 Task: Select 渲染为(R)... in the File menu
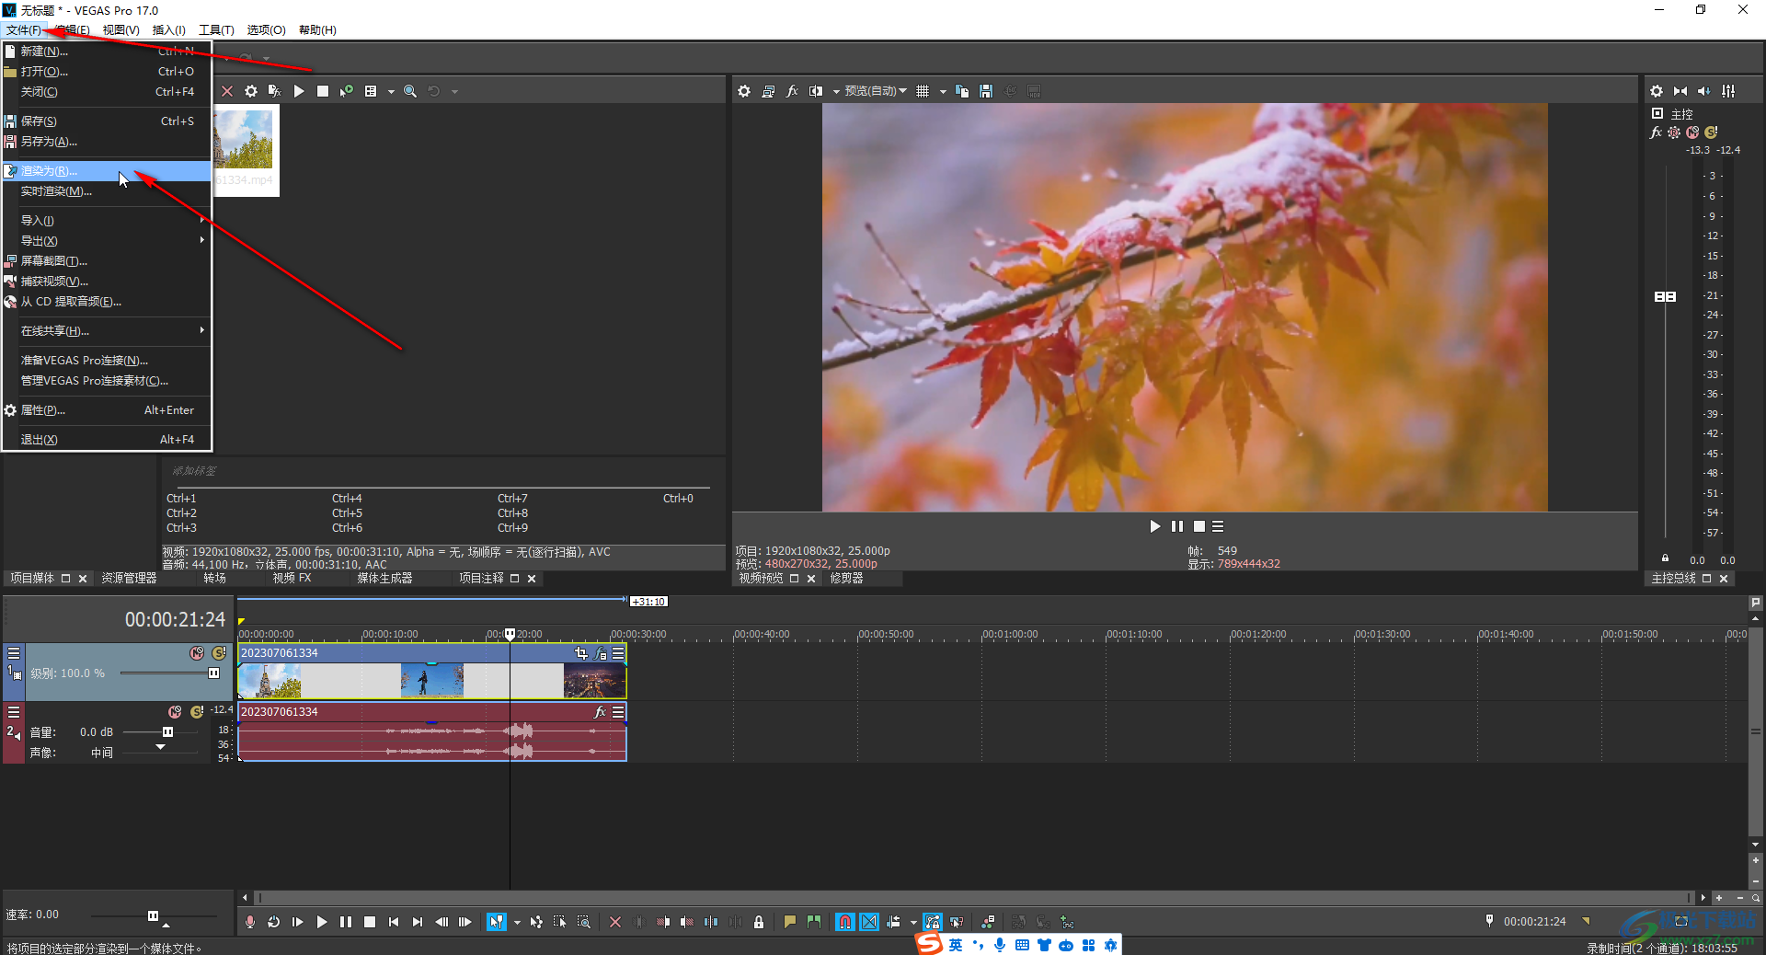tap(107, 171)
